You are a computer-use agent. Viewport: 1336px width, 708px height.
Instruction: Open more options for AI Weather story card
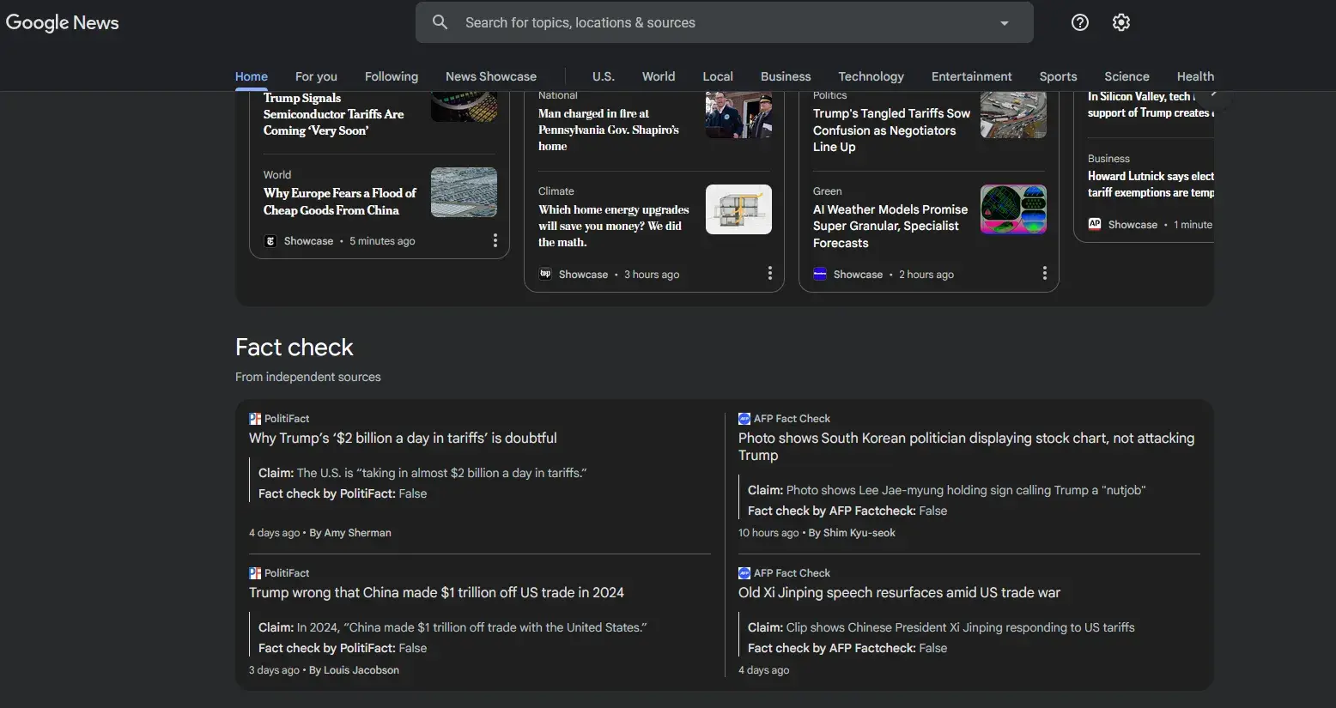1044,274
